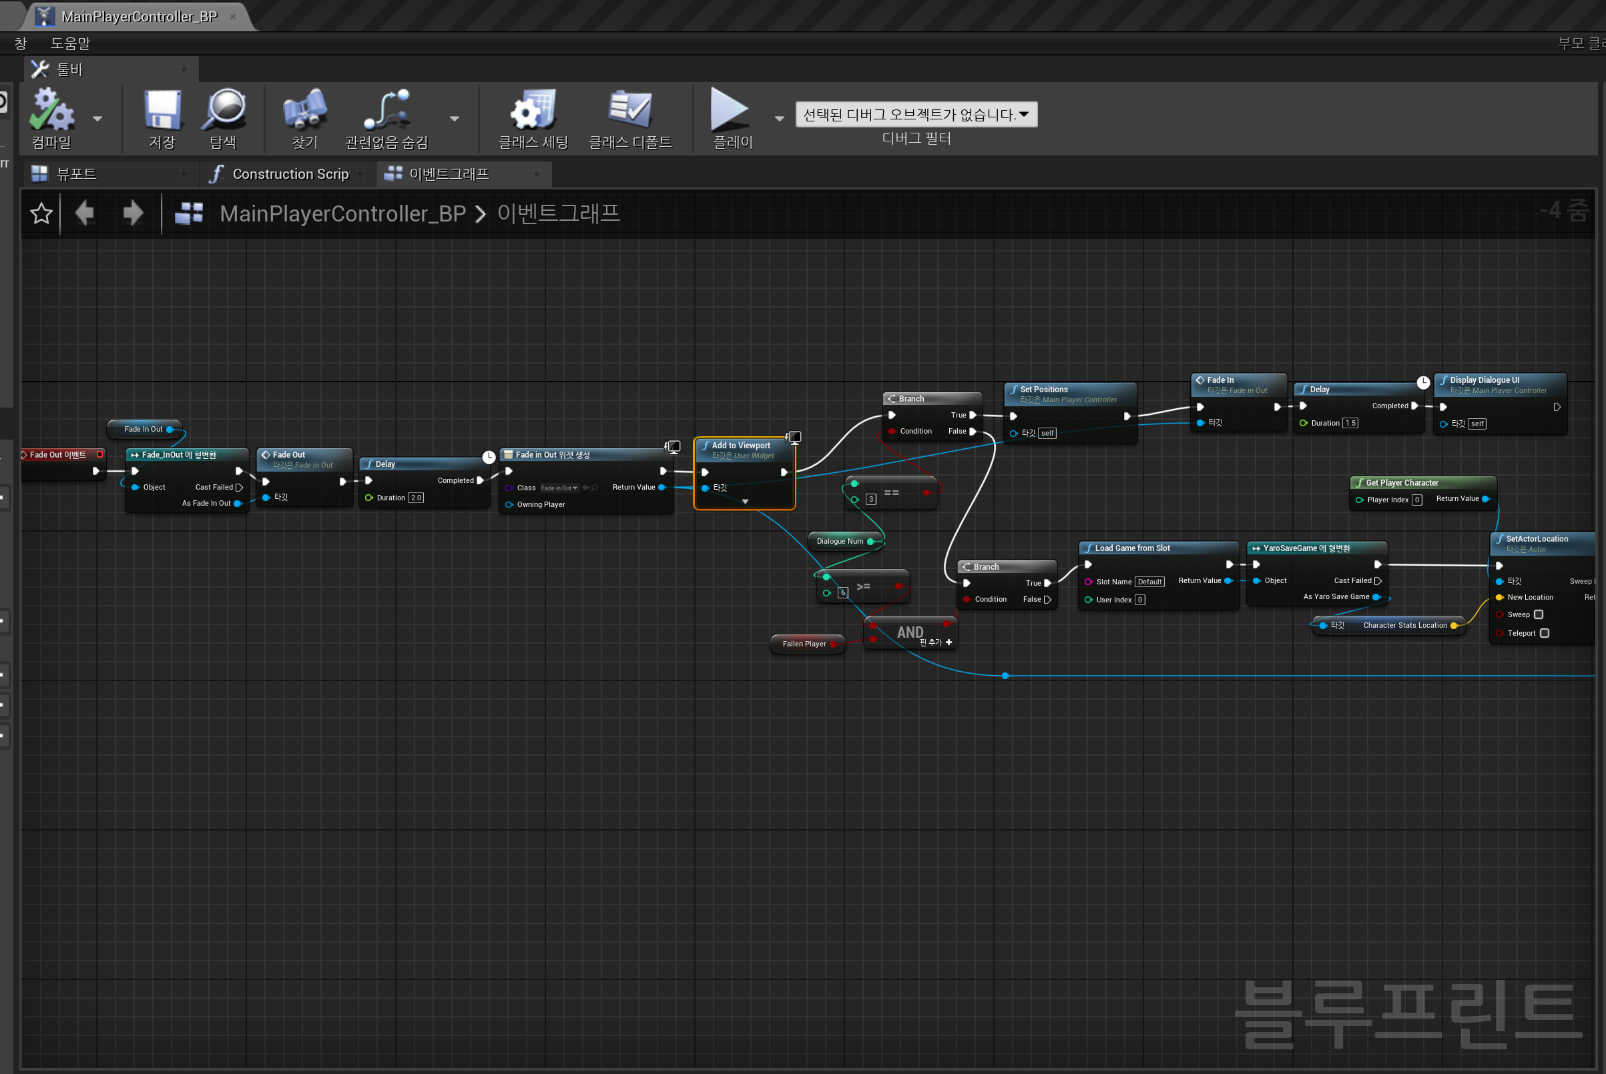The width and height of the screenshot is (1606, 1074).
Task: Toggle the Sweep checkbox on SetActorLocation
Action: coord(1538,614)
